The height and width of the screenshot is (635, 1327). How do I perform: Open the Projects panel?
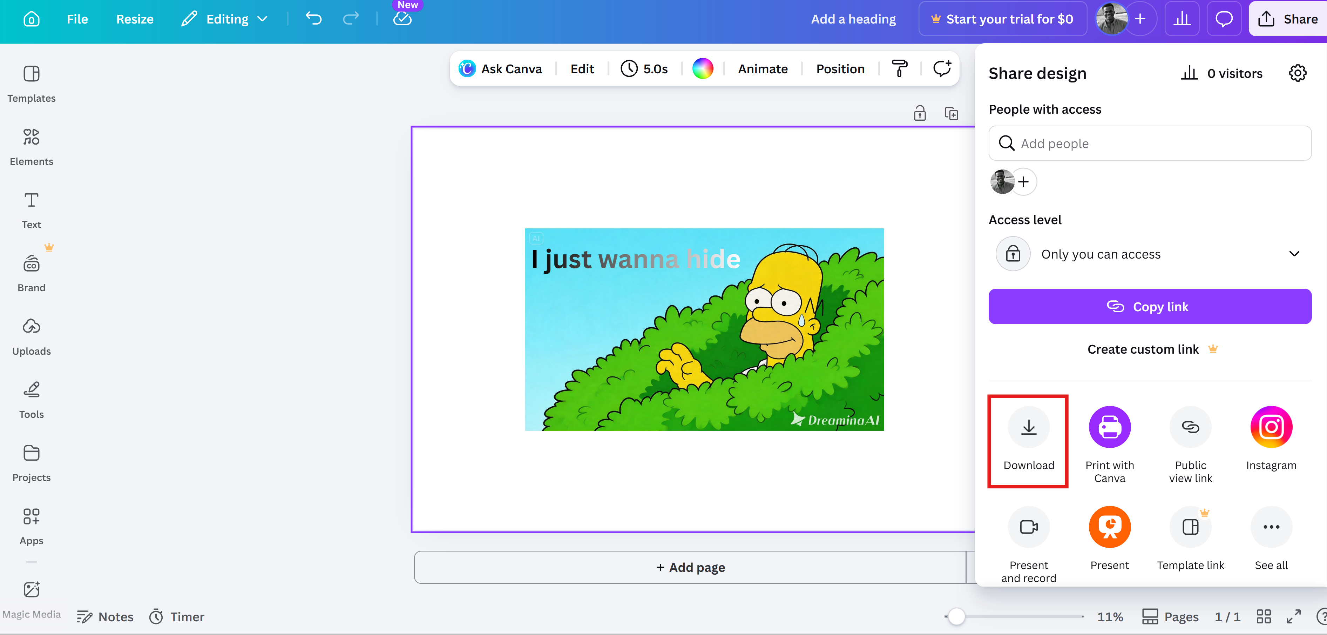[x=32, y=463]
